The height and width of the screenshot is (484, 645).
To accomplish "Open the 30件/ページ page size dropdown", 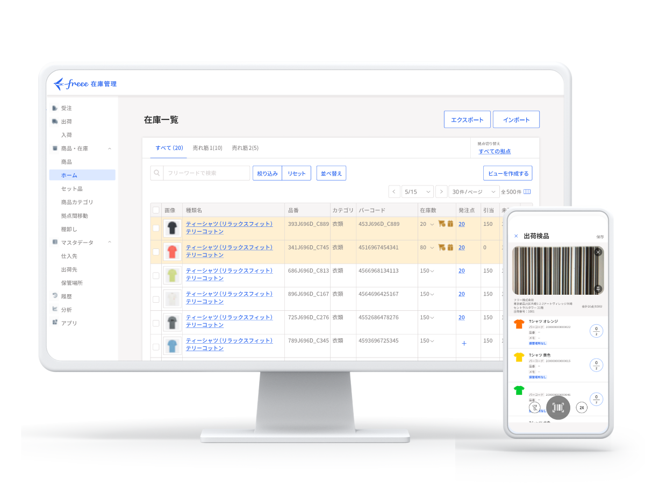I will tap(474, 192).
